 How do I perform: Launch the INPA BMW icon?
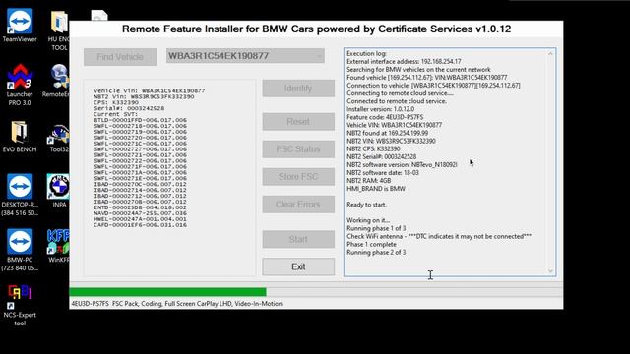coord(59,191)
